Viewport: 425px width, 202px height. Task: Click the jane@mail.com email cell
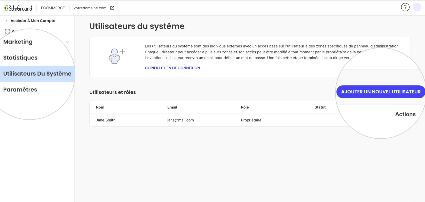click(180, 120)
